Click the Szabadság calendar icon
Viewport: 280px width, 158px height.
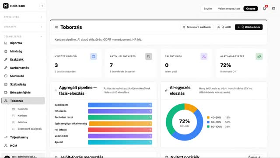pyautogui.click(x=6, y=84)
